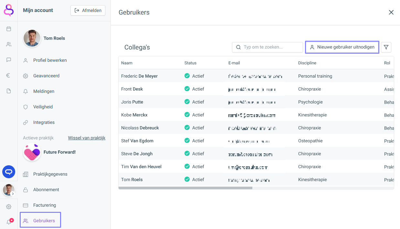Select Frederic De Meyer row name

coord(139,76)
